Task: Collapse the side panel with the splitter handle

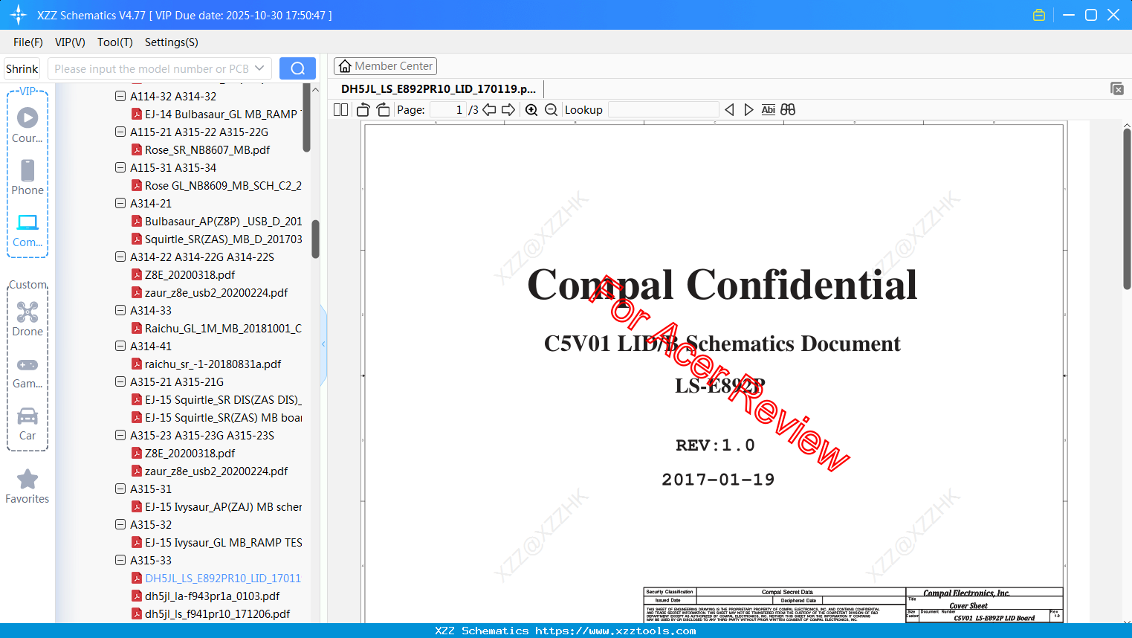Action: 323,344
